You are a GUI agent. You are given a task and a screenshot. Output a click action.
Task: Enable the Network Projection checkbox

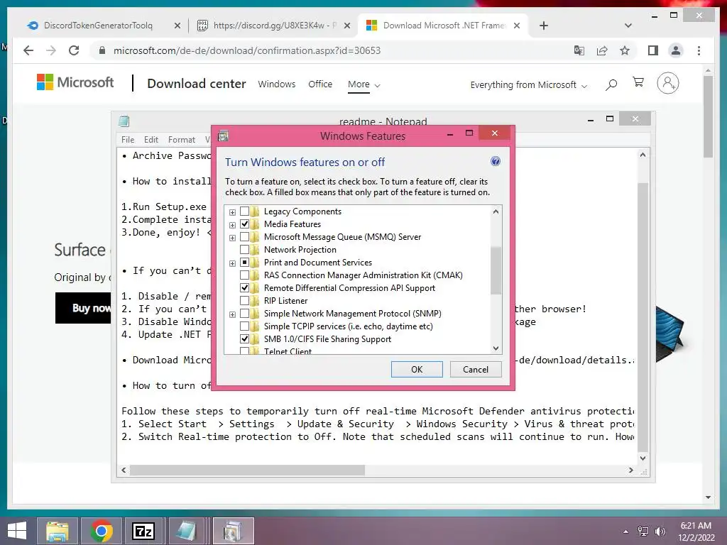click(244, 250)
